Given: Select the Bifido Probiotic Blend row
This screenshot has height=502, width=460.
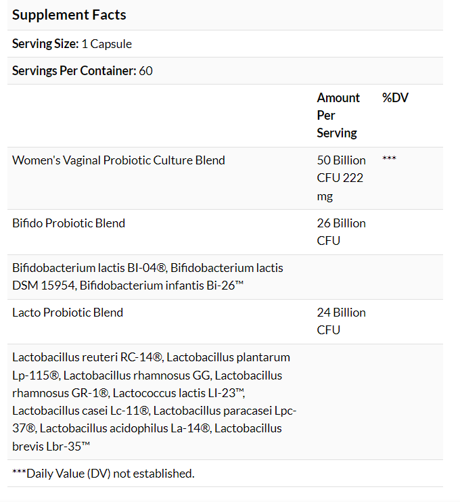Looking at the screenshot, I should [x=68, y=223].
